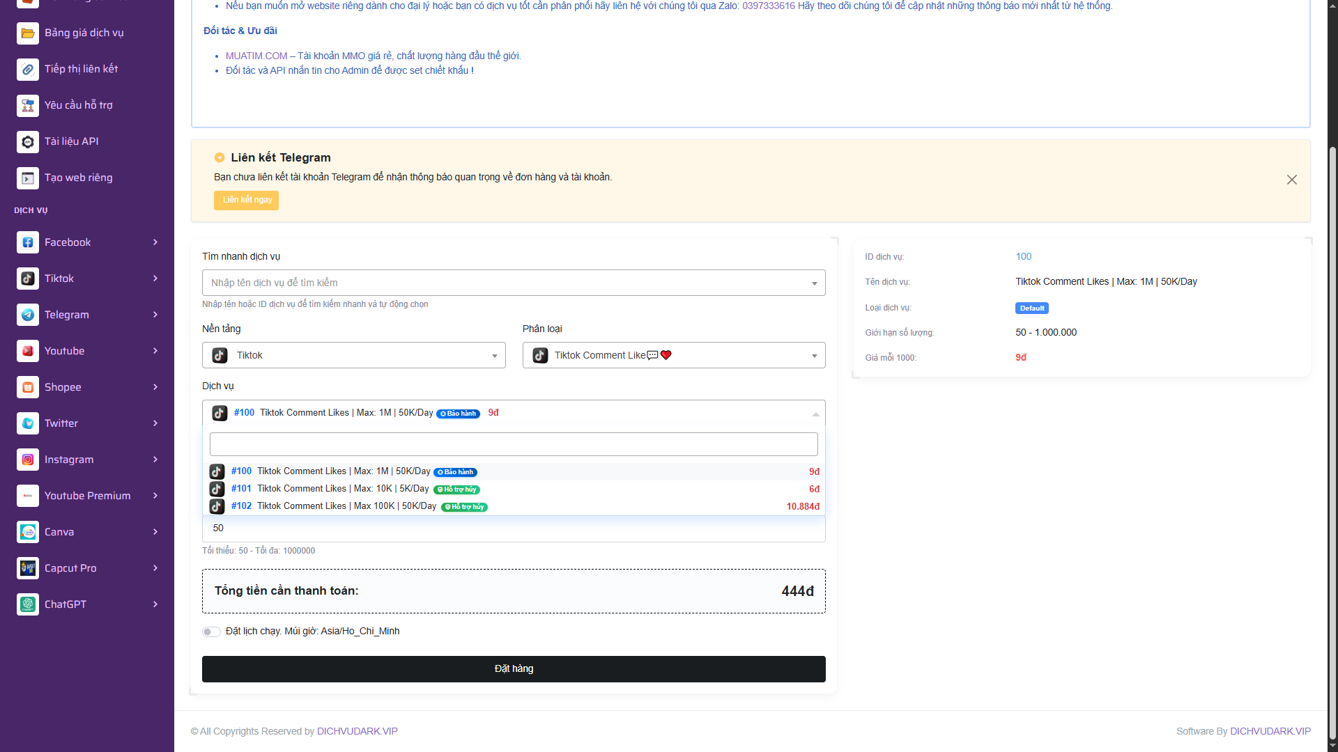Viewport: 1338px width, 752px height.
Task: Click the dropdown service search field
Action: coord(514,444)
